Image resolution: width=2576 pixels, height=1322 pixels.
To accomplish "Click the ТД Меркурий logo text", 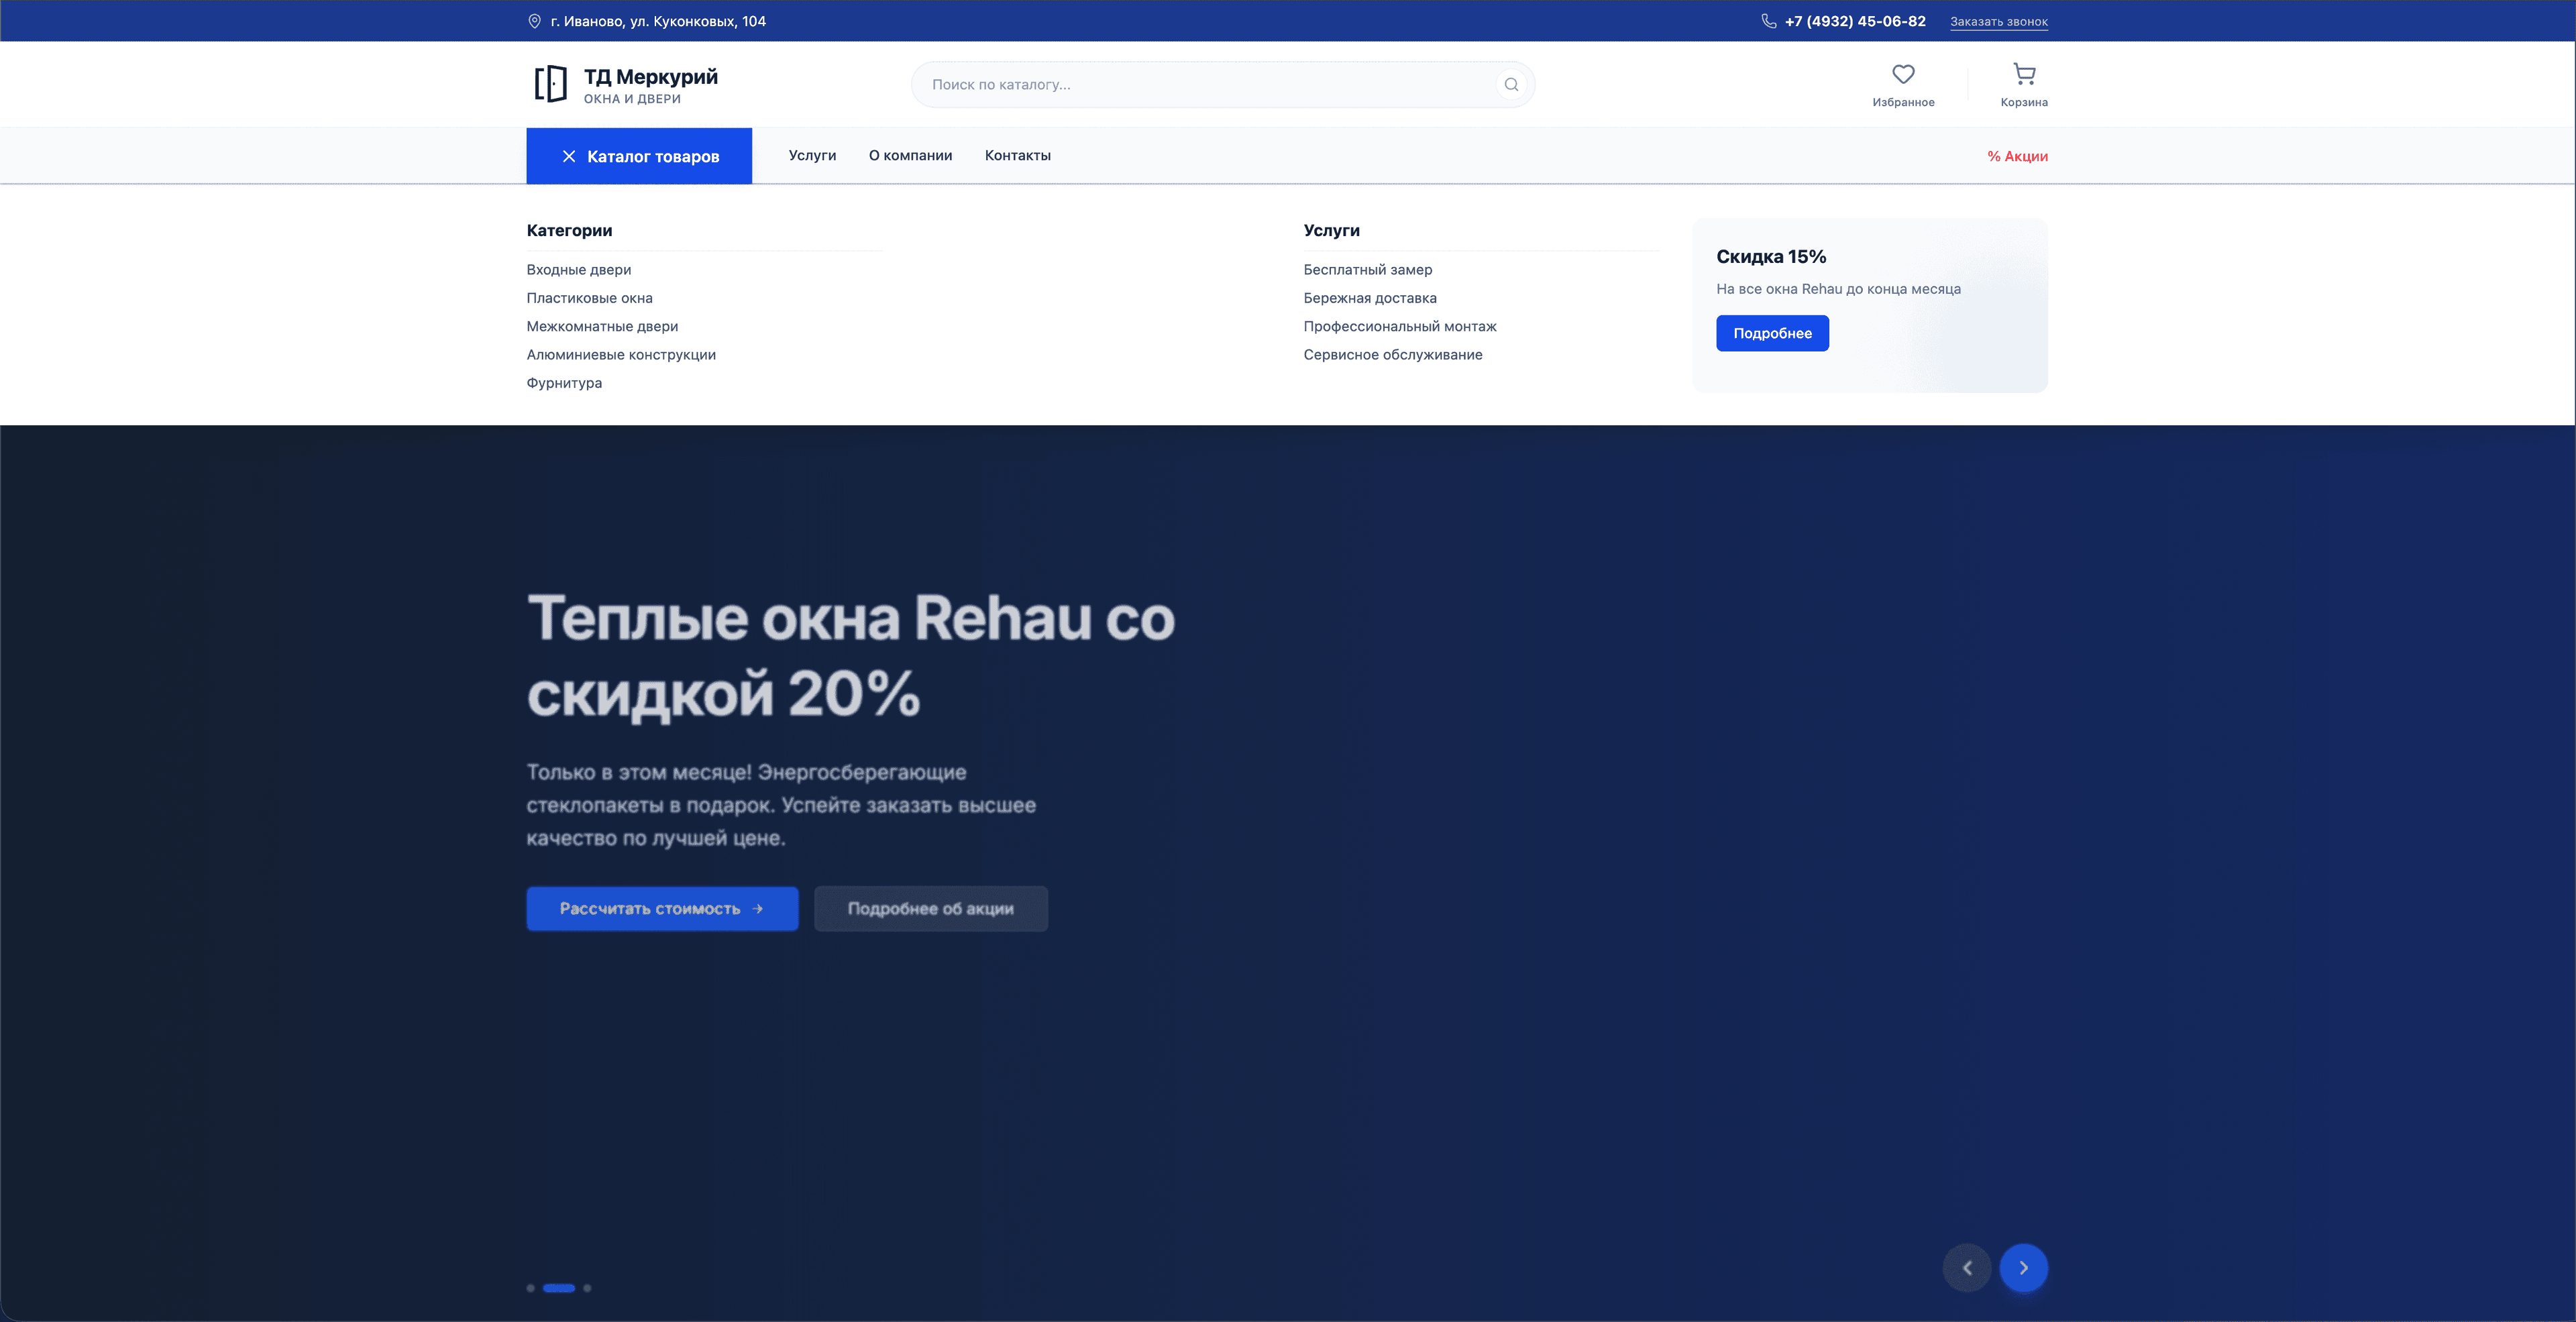I will click(651, 77).
